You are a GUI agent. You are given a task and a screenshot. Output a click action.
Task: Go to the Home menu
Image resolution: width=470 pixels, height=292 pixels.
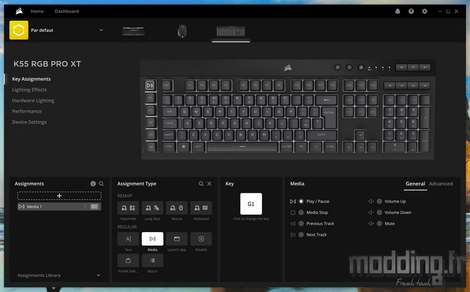tap(37, 11)
